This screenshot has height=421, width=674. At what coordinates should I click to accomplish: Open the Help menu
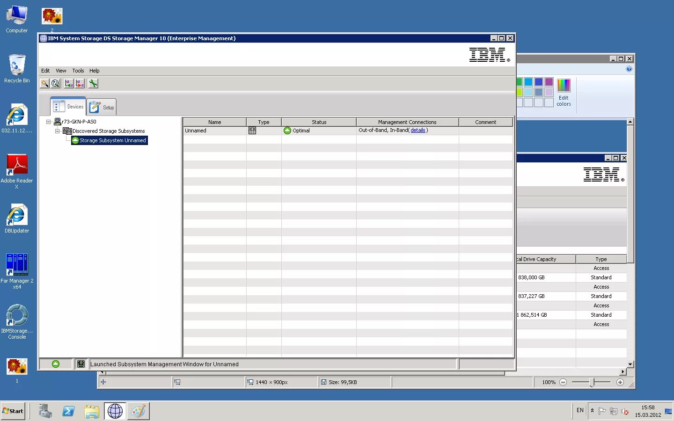point(94,71)
